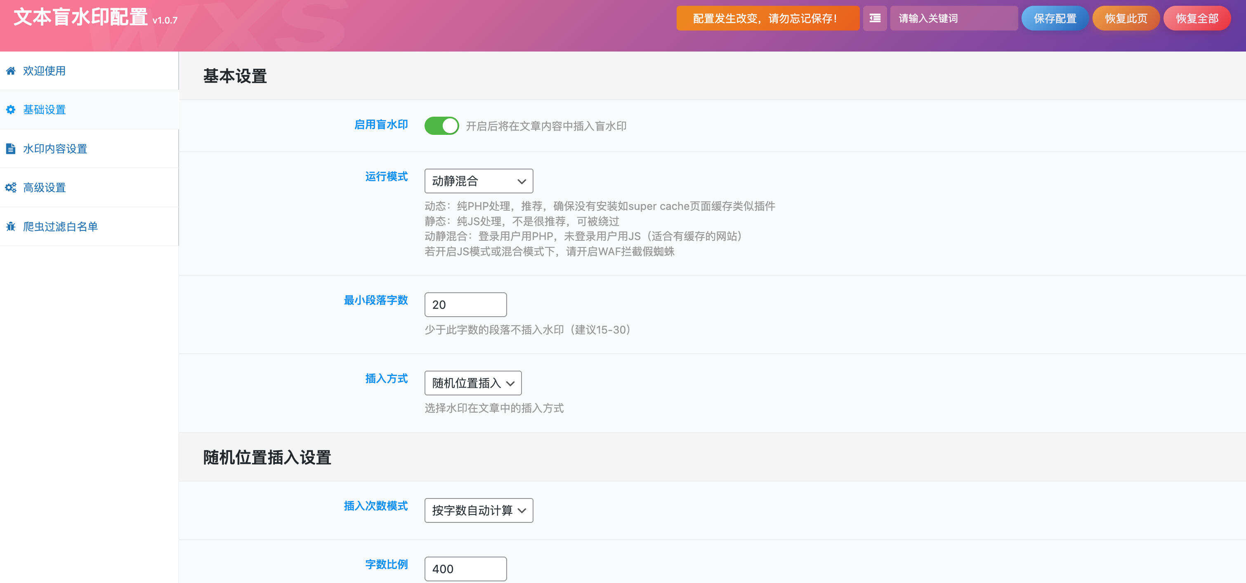The height and width of the screenshot is (583, 1246).
Task: Navigate to 欢迎使用 in the sidebar
Action: [x=44, y=71]
